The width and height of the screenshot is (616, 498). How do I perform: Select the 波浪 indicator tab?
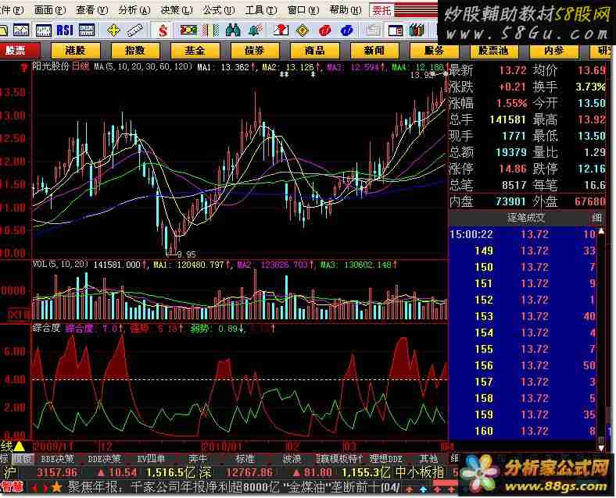[x=292, y=458]
